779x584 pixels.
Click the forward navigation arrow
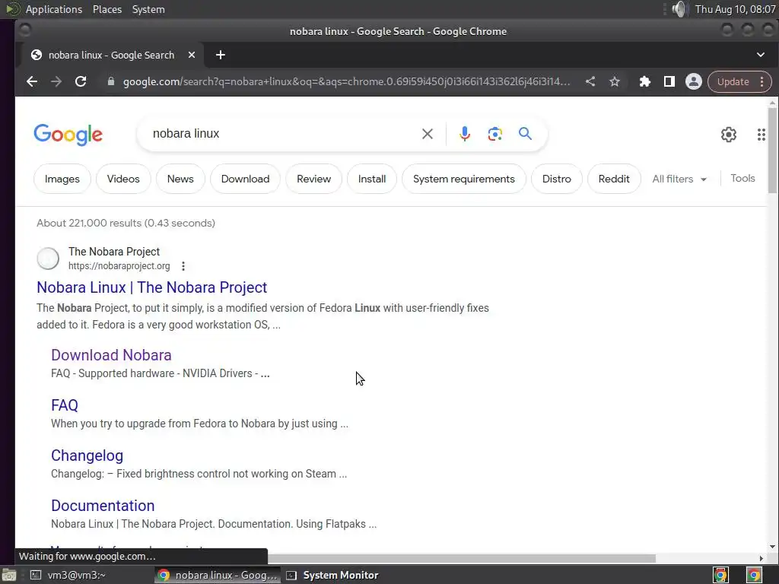tap(56, 81)
